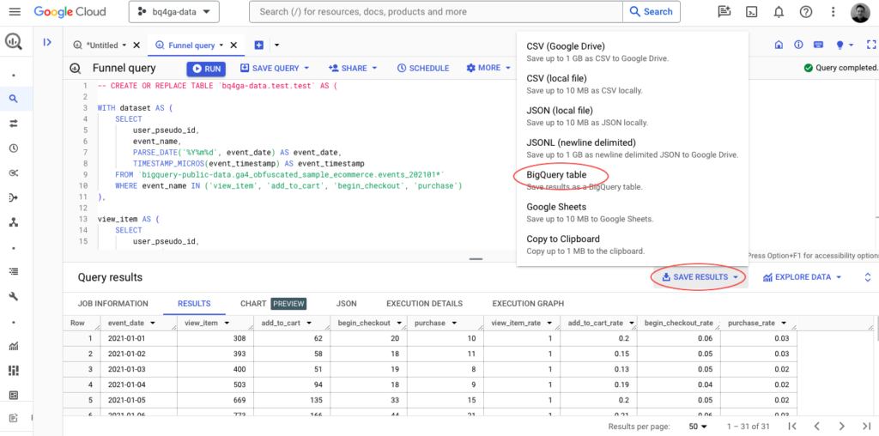Screen dimensions: 879x436
Task: Click the blue Search button
Action: (652, 12)
